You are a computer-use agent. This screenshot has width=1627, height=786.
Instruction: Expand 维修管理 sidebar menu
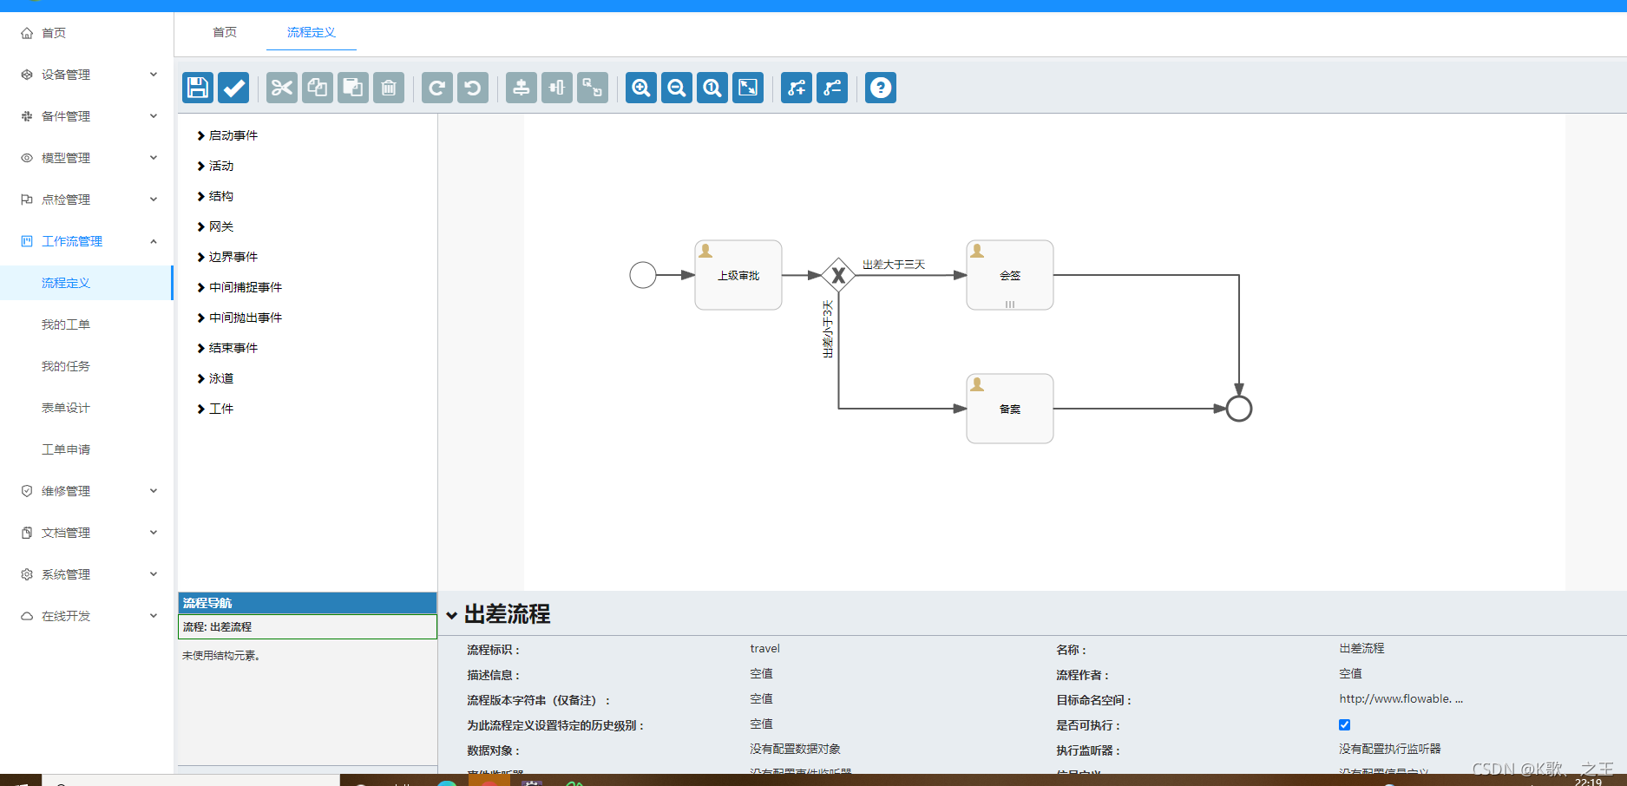(x=87, y=491)
